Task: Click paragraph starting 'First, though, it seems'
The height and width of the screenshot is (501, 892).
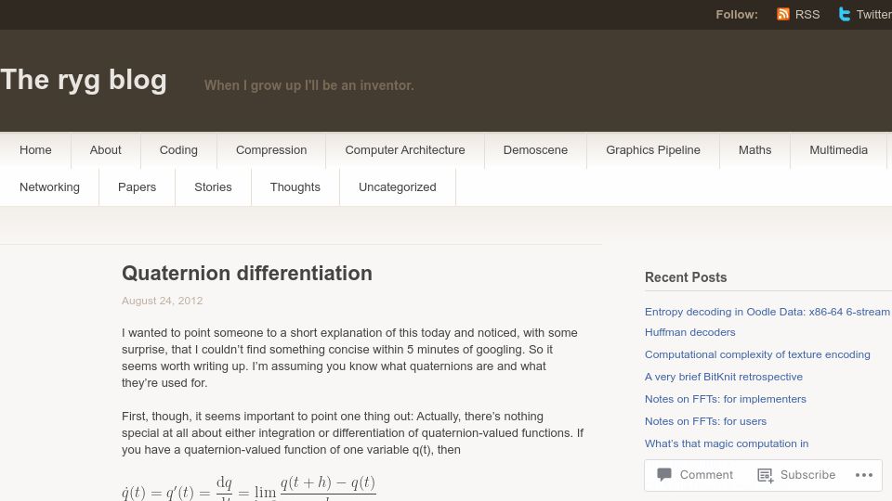Action: click(x=353, y=433)
